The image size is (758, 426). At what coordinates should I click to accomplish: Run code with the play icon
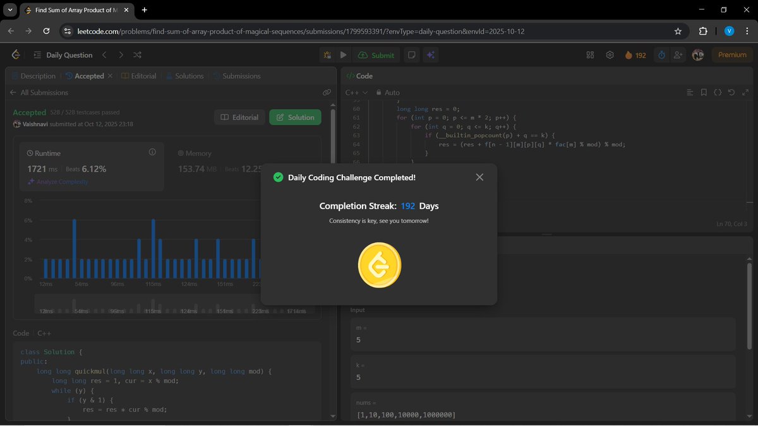343,55
